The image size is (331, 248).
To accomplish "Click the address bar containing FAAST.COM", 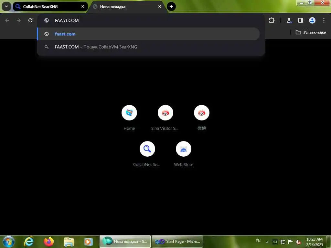I will [151, 20].
